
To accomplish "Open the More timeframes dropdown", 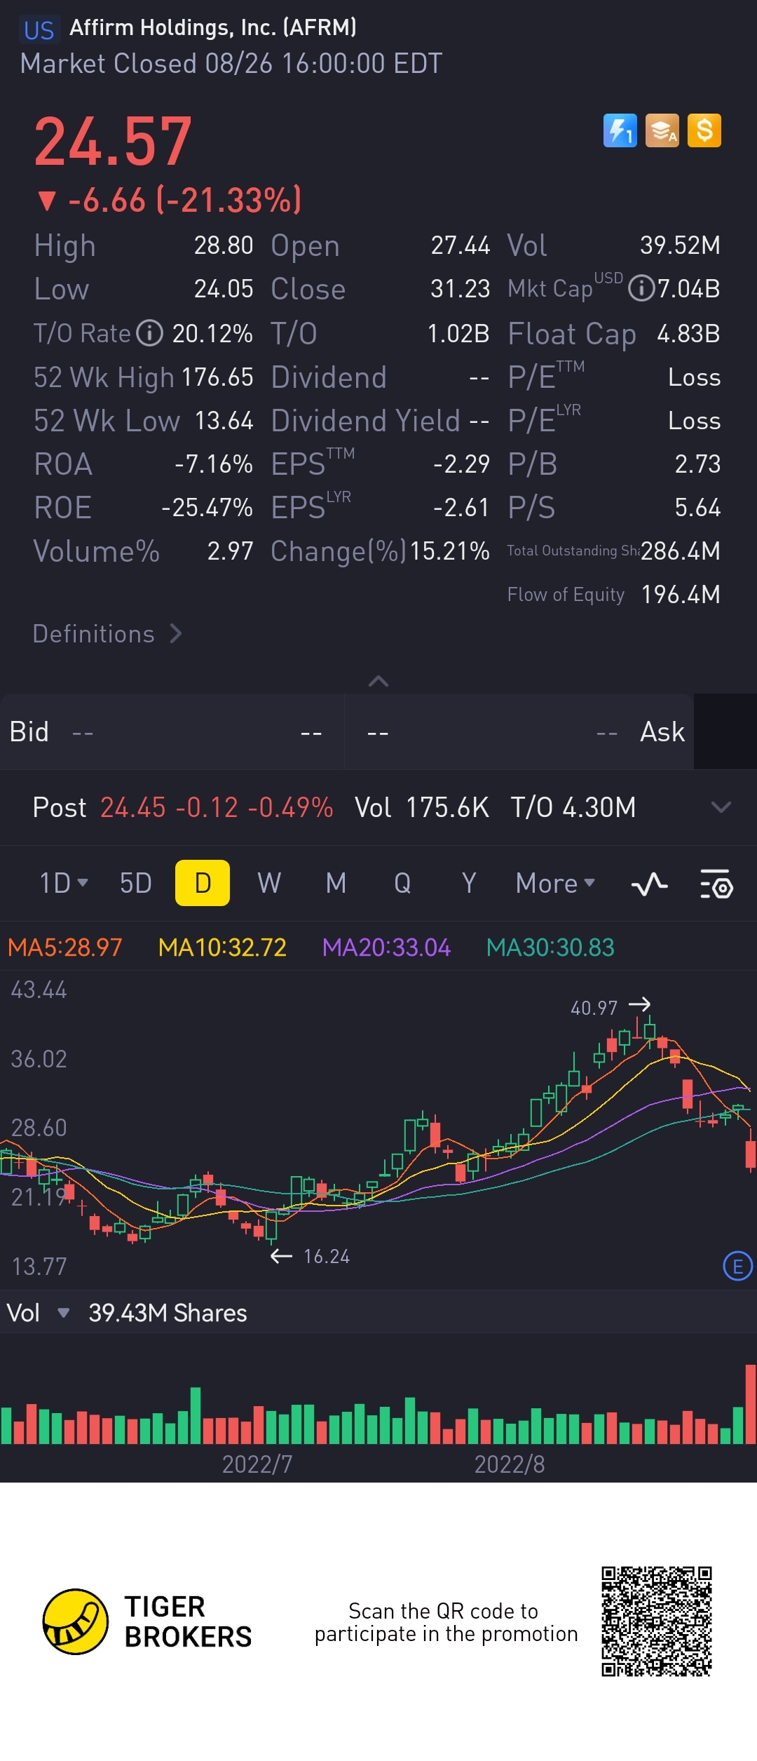I will pos(555,883).
